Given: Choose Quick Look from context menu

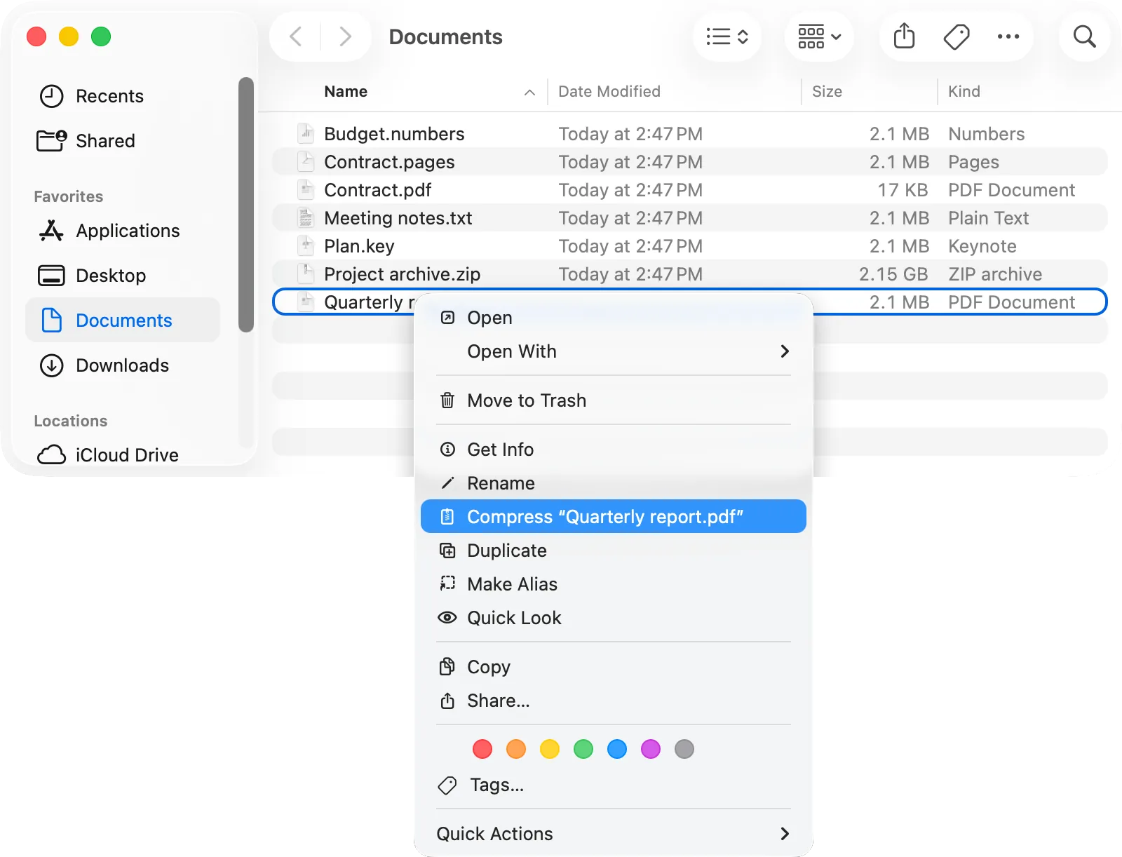Looking at the screenshot, I should pos(614,618).
